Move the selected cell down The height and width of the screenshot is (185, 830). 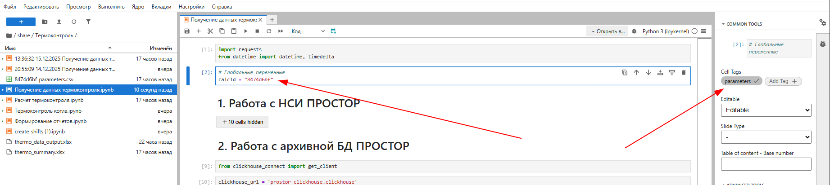pyautogui.click(x=648, y=72)
